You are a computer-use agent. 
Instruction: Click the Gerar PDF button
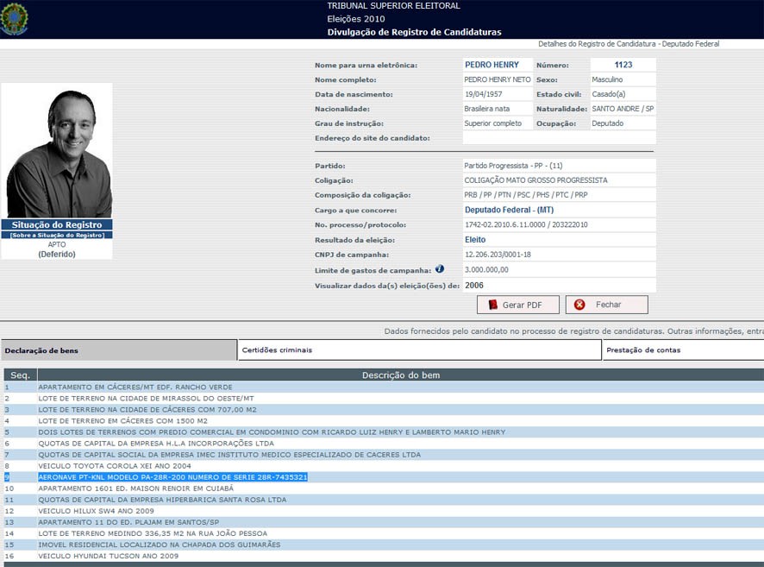tap(517, 305)
